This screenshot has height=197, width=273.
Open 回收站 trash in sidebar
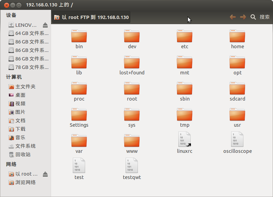19,155
